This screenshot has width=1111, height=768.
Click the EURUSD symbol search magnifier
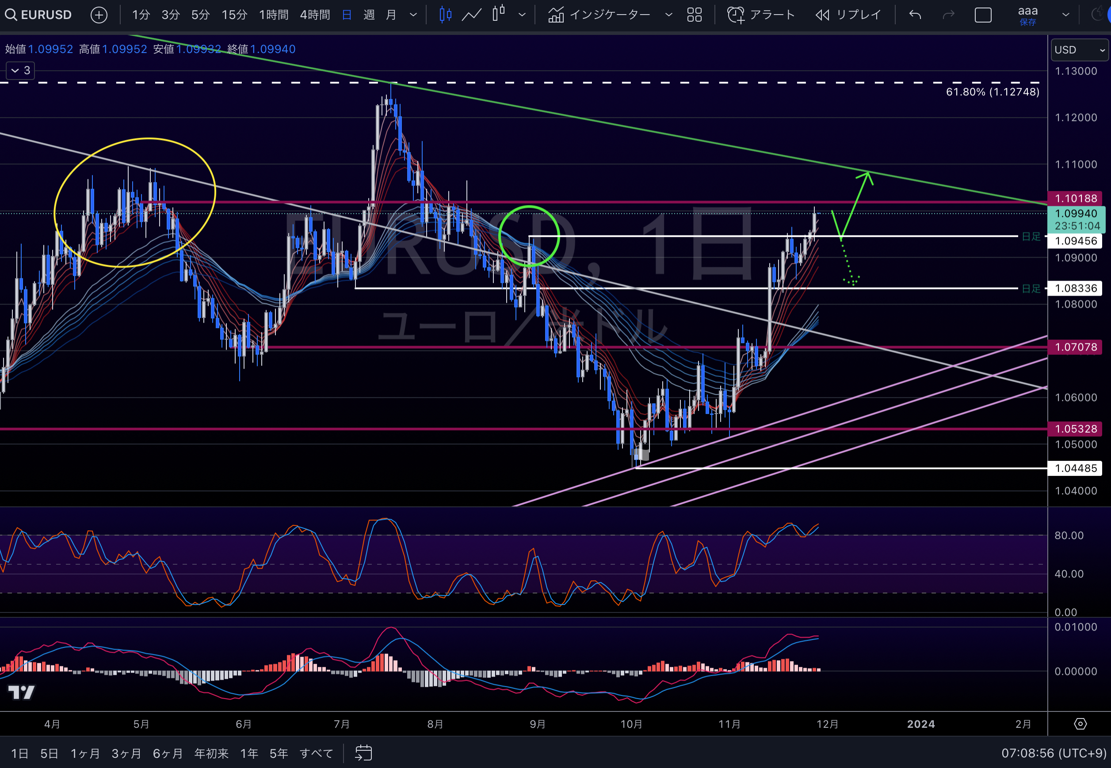click(x=11, y=15)
